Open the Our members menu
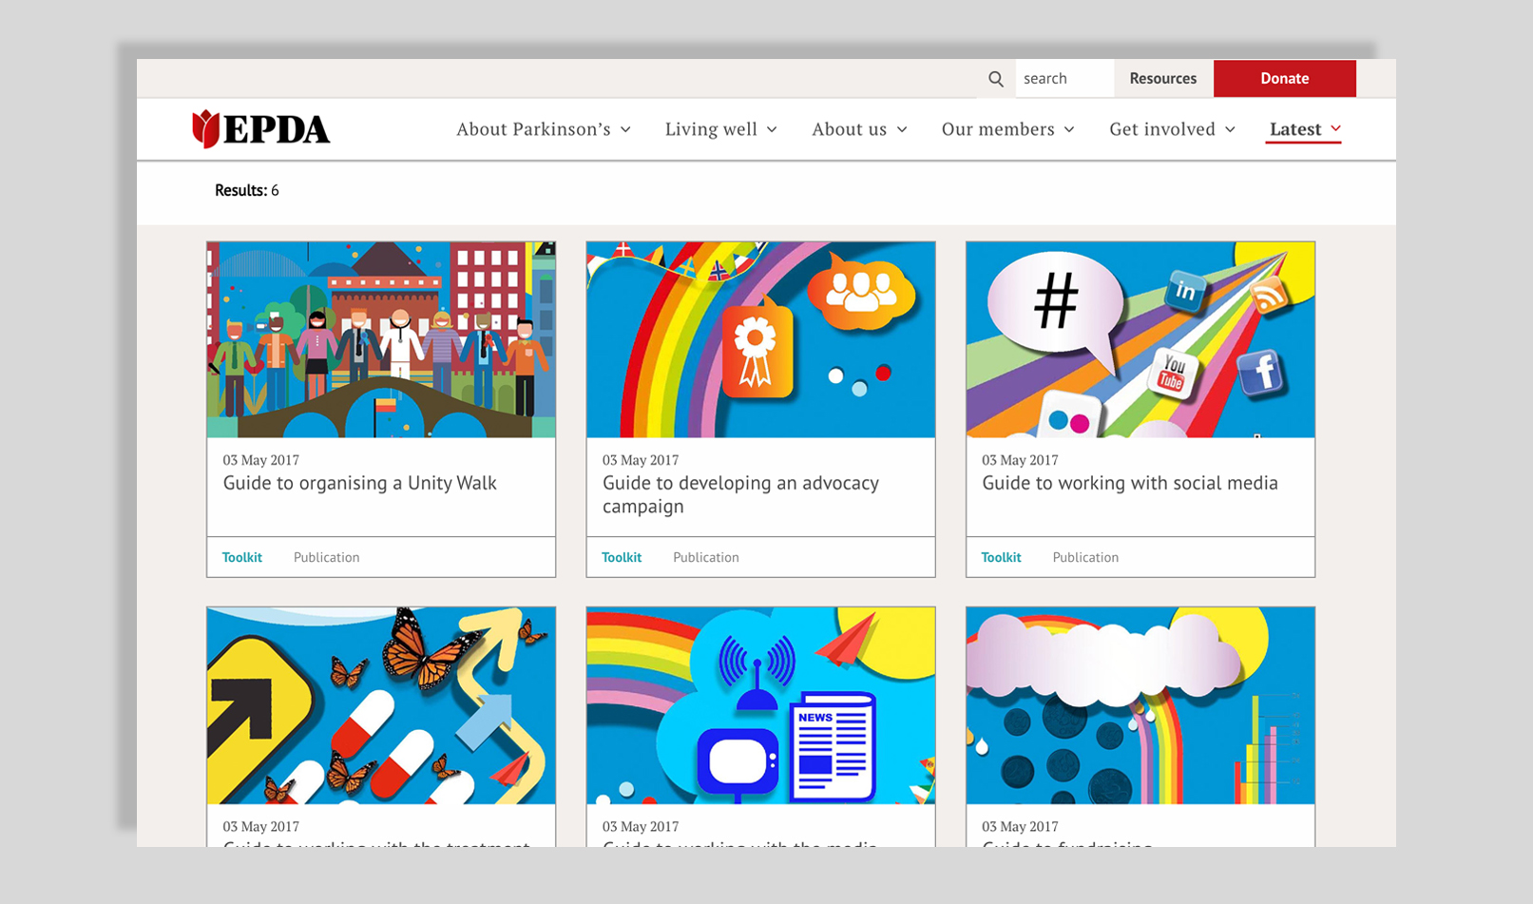Viewport: 1533px width, 904px height. 1008,129
